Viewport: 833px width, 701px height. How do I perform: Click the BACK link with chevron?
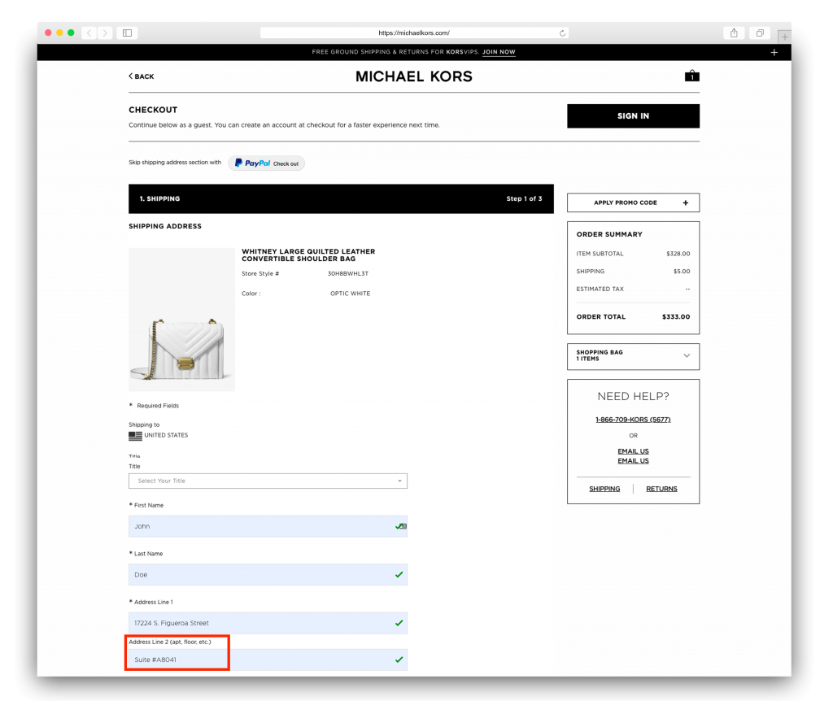pos(142,76)
